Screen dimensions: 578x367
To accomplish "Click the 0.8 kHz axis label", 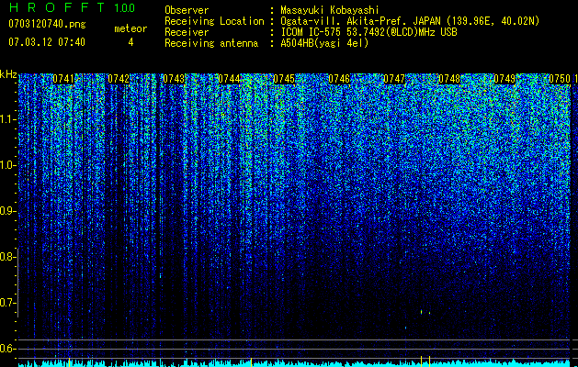I will 8,257.
